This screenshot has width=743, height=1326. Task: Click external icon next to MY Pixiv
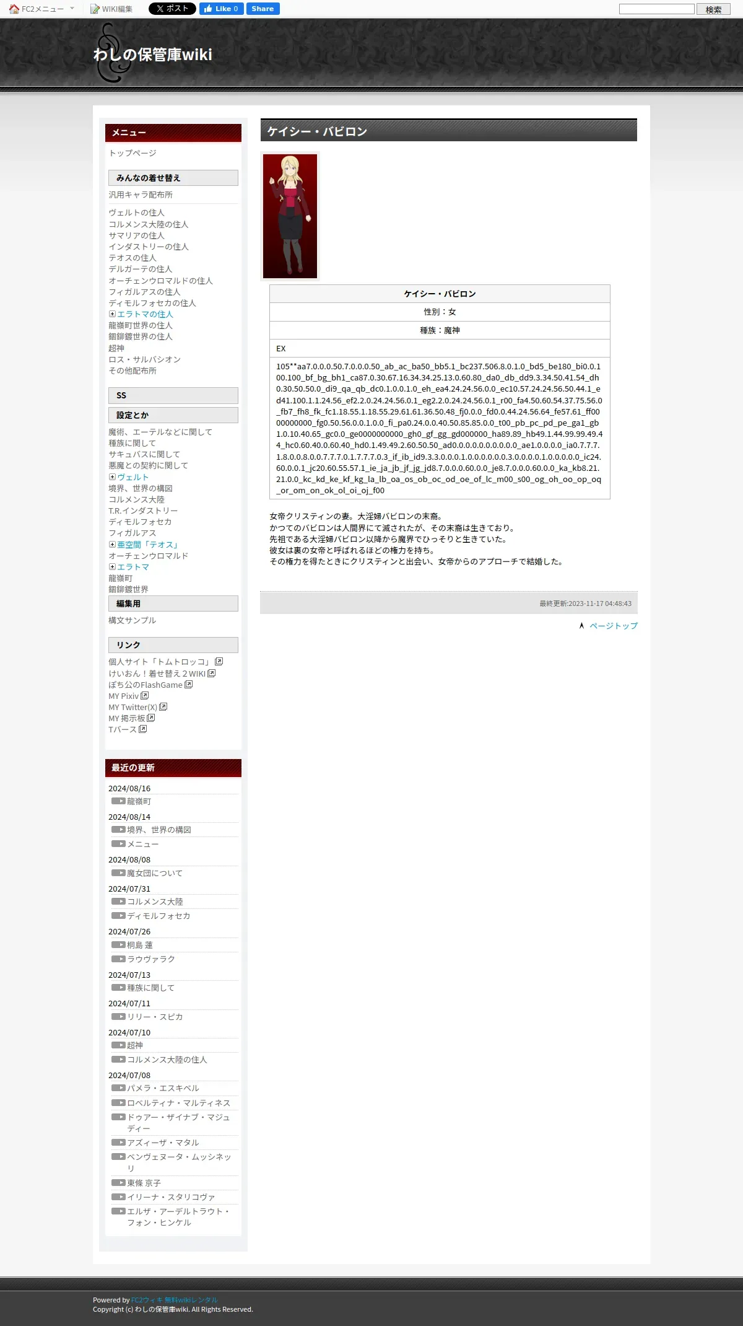(144, 695)
